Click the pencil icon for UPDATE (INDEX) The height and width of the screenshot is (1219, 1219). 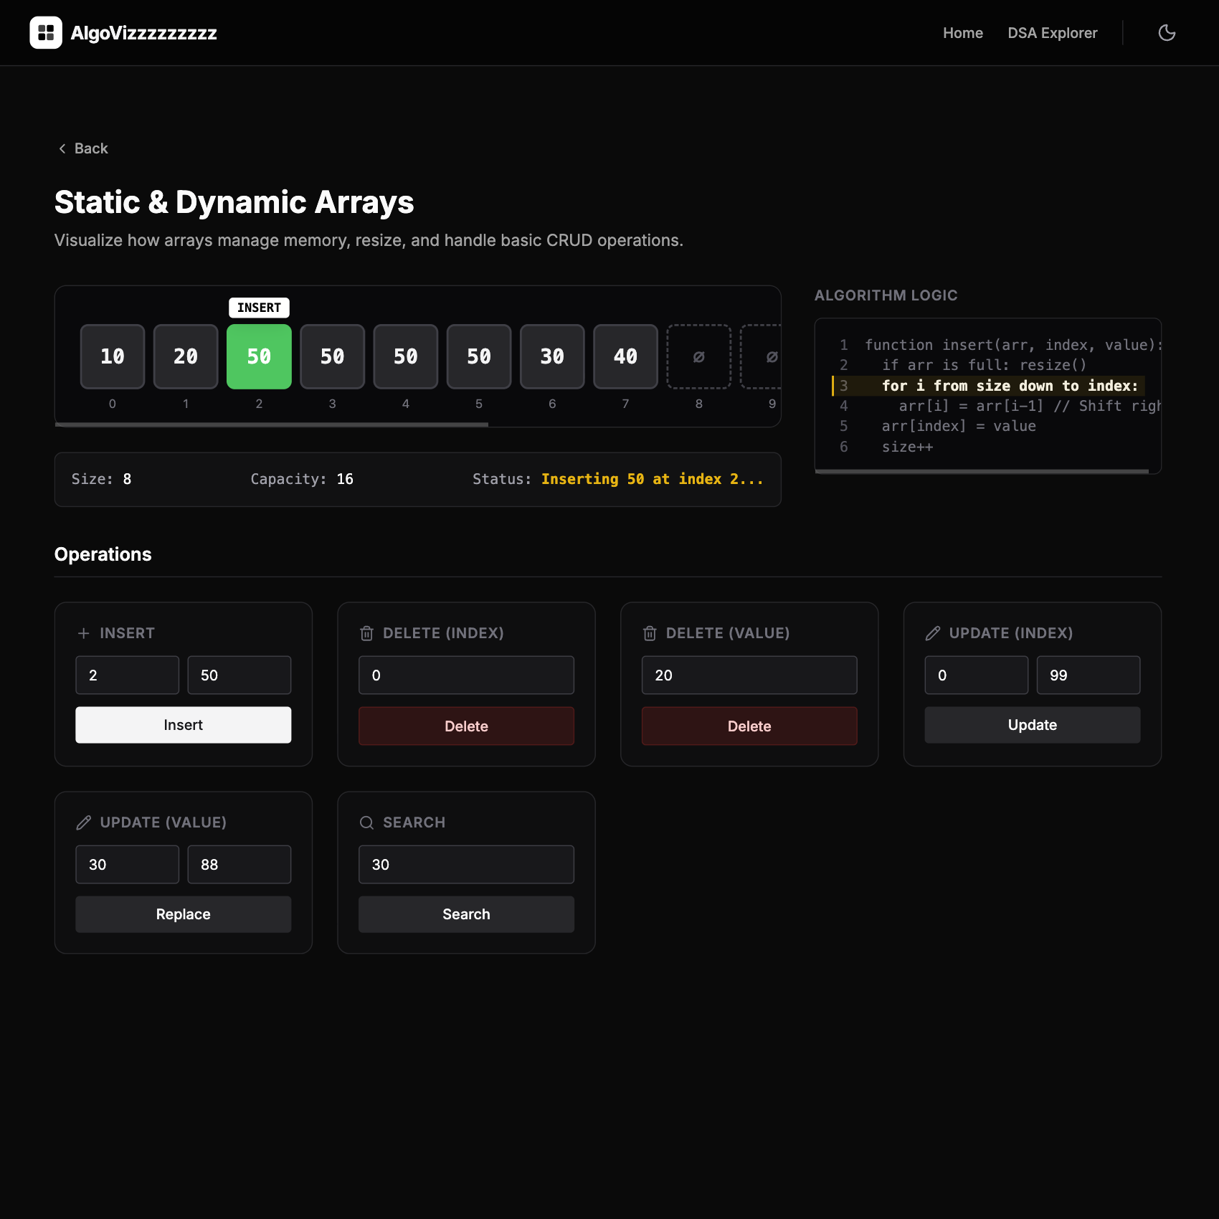(x=933, y=633)
